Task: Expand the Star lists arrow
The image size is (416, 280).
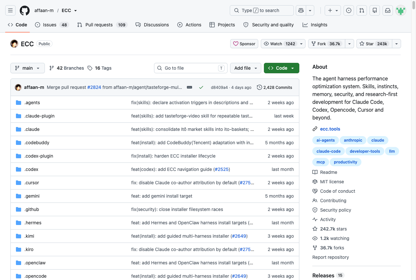Action: tap(396, 44)
